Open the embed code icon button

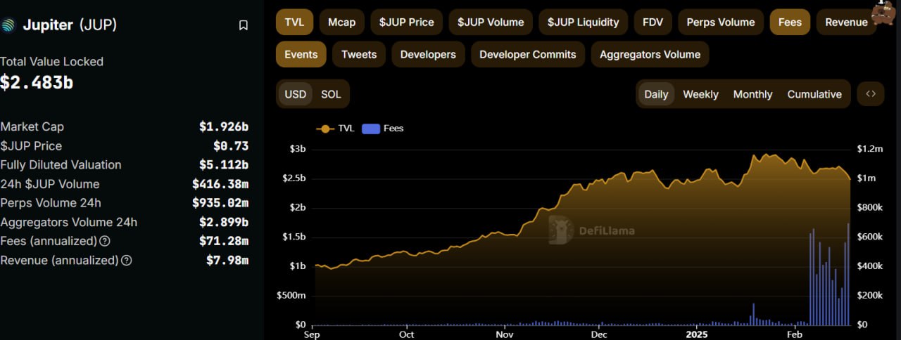[x=871, y=93]
